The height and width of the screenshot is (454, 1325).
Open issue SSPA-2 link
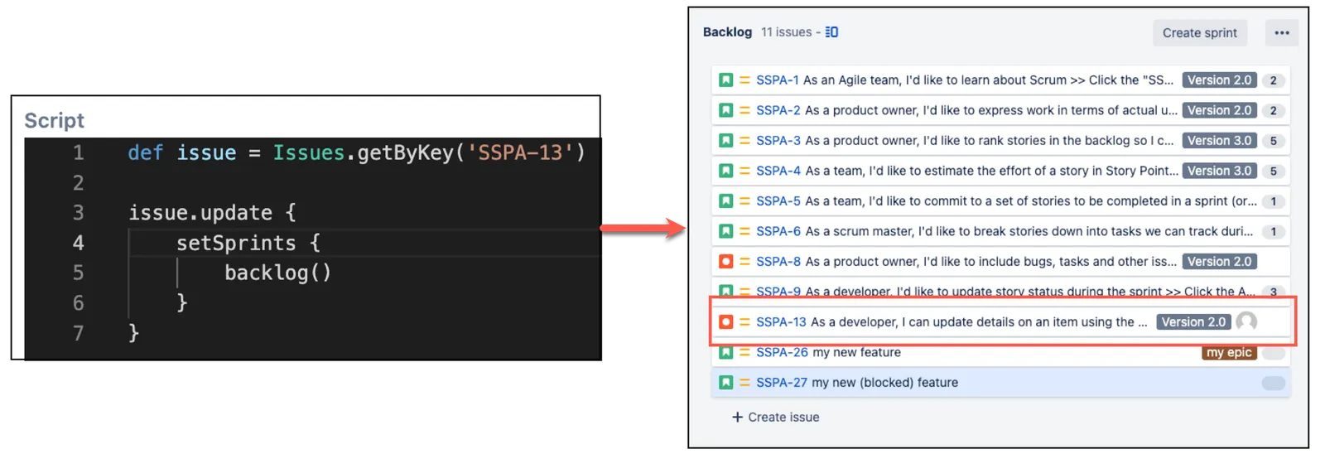pyautogui.click(x=778, y=110)
